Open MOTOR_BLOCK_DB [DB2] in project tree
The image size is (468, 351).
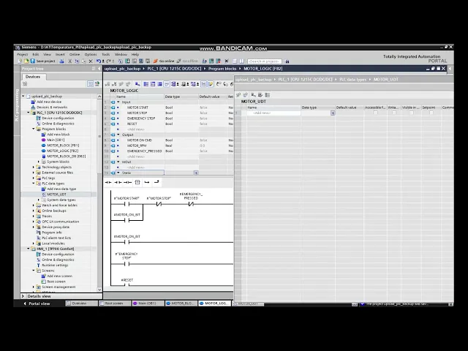[67, 156]
